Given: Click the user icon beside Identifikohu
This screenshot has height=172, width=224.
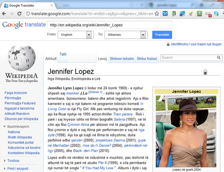Looking at the screenshot, I should point(168,44).
